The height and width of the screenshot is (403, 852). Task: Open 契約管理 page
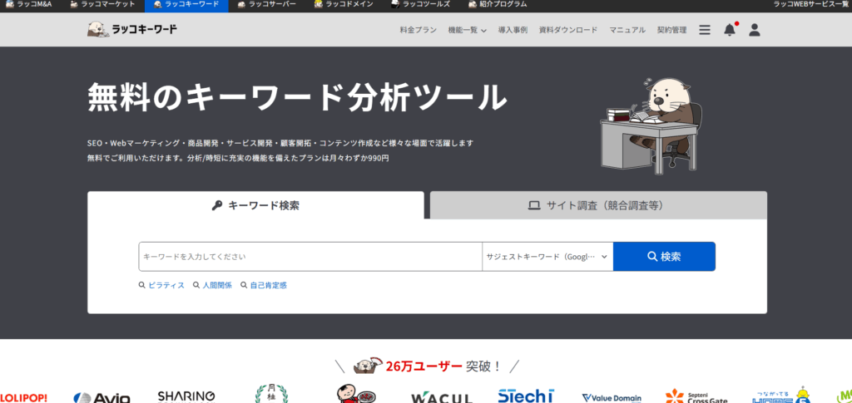[671, 30]
